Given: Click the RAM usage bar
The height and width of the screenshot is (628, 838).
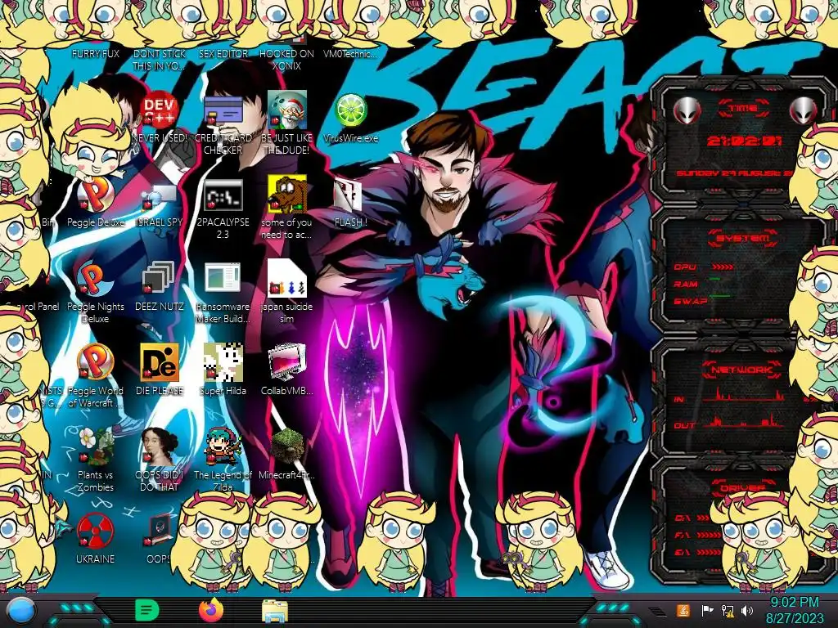Looking at the screenshot, I should point(715,279).
